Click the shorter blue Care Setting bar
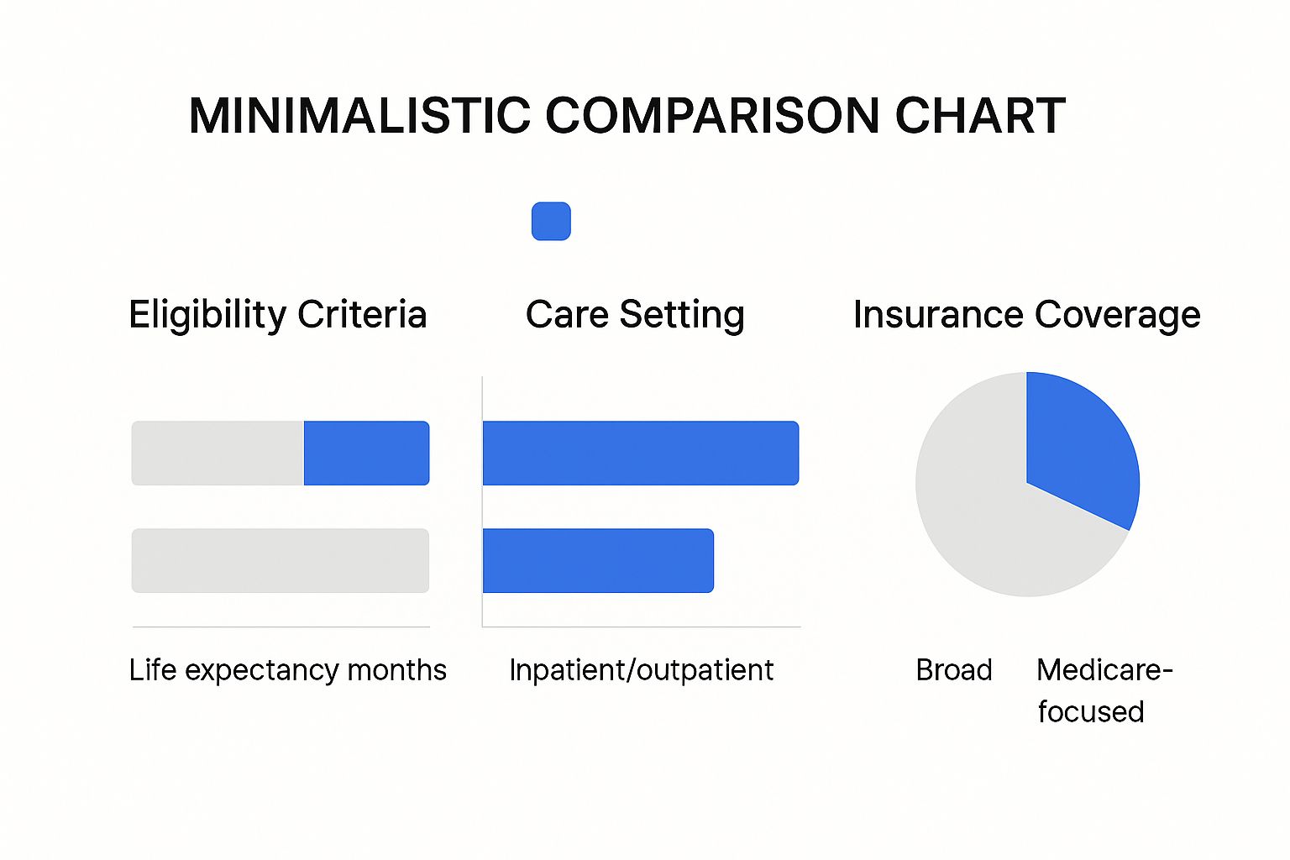Screen dimensions: 1290x860 click(598, 560)
